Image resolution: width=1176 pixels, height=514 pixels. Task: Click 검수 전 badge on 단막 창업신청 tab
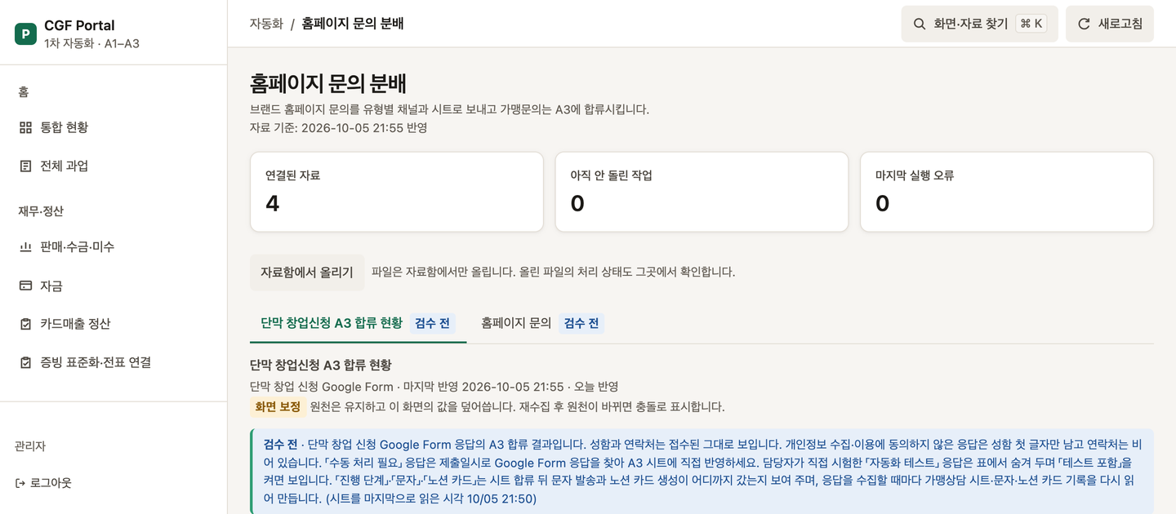point(432,323)
